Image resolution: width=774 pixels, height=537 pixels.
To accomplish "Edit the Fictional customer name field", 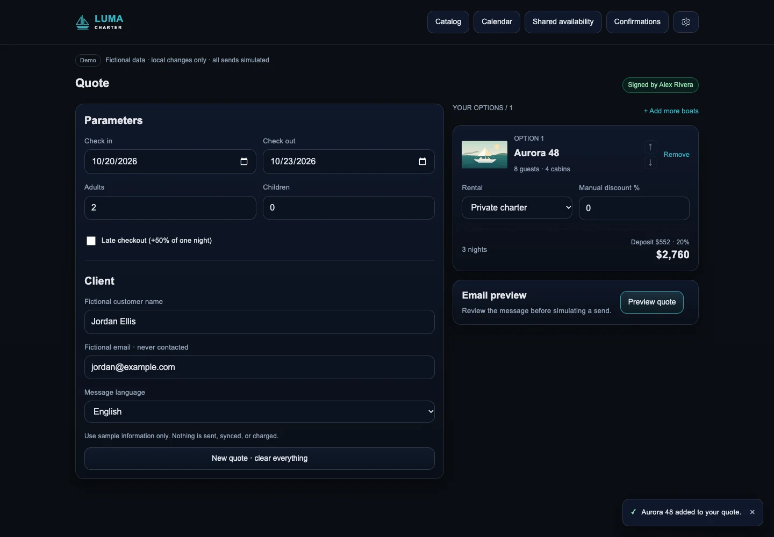I will coord(260,322).
